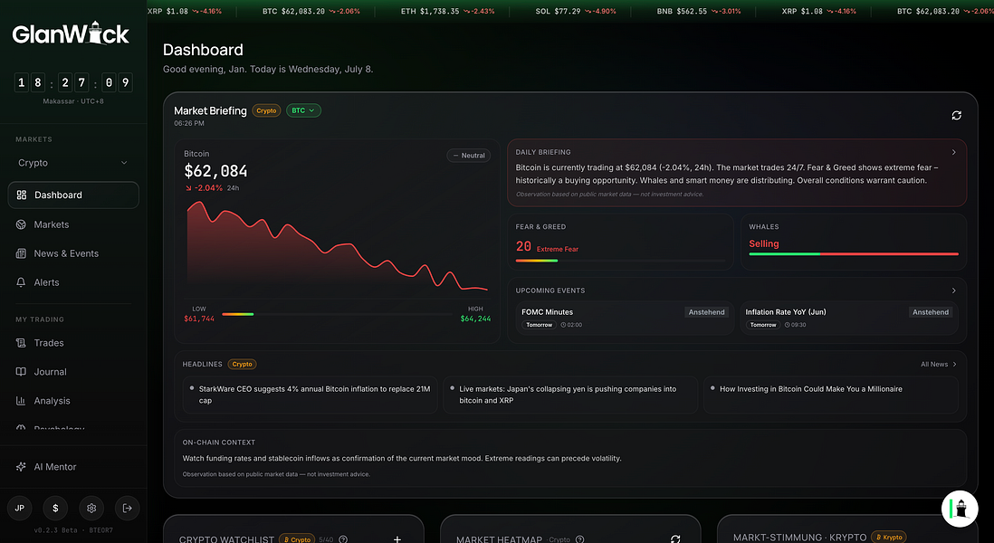Click the Trades receipt icon
Image resolution: width=994 pixels, height=543 pixels.
tap(21, 343)
